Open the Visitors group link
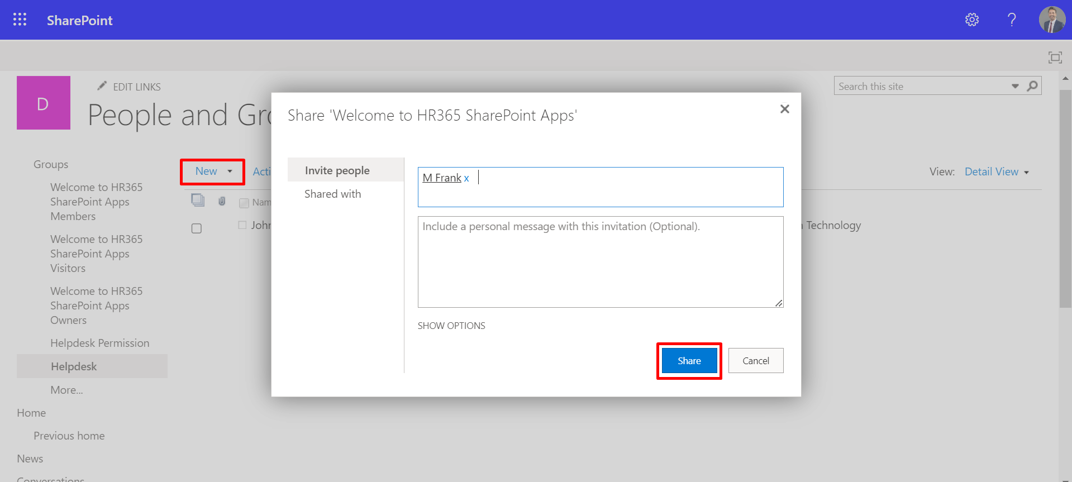 pyautogui.click(x=96, y=254)
